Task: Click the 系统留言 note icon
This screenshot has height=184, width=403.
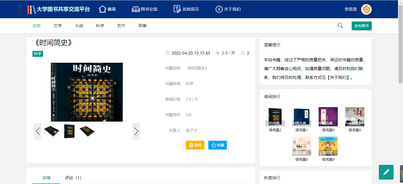Action: click(x=177, y=9)
